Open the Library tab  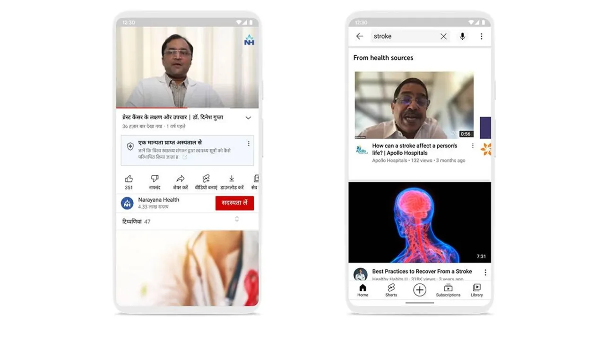coord(477,290)
